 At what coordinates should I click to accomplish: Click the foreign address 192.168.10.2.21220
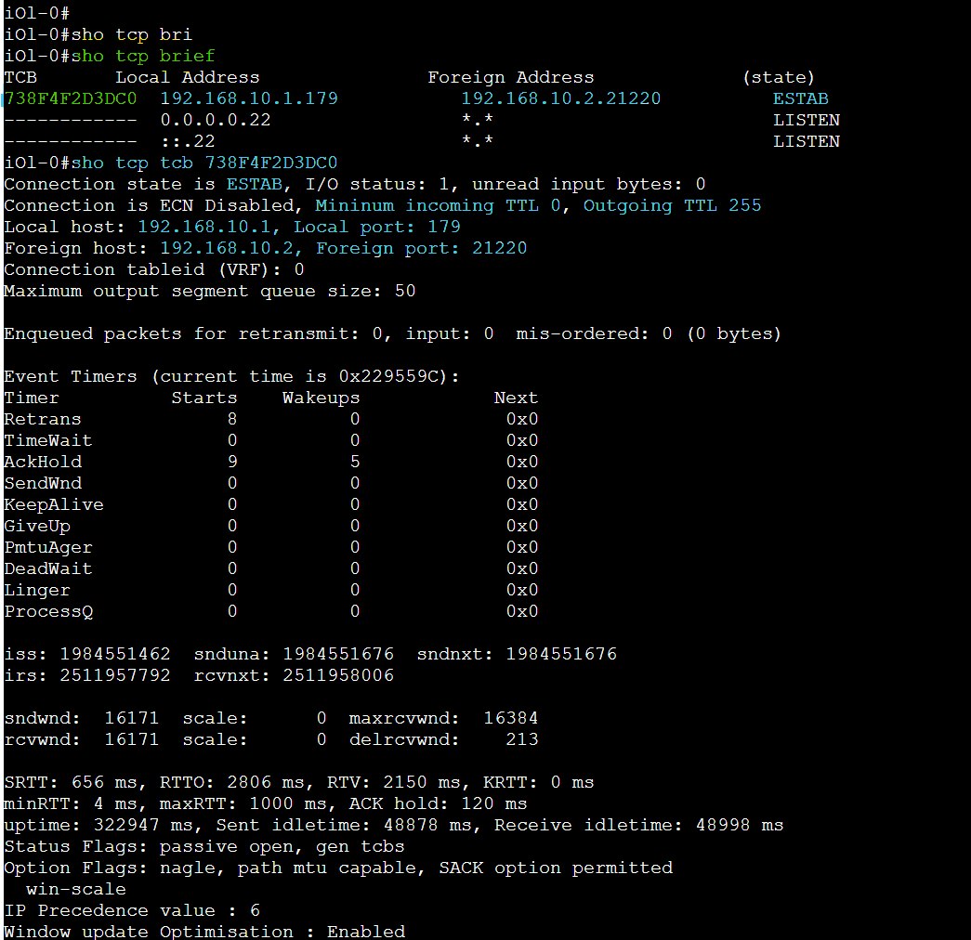point(560,98)
